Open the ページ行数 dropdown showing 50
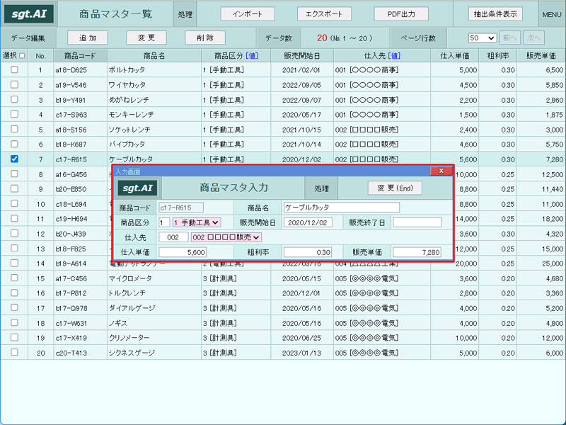 coord(483,38)
